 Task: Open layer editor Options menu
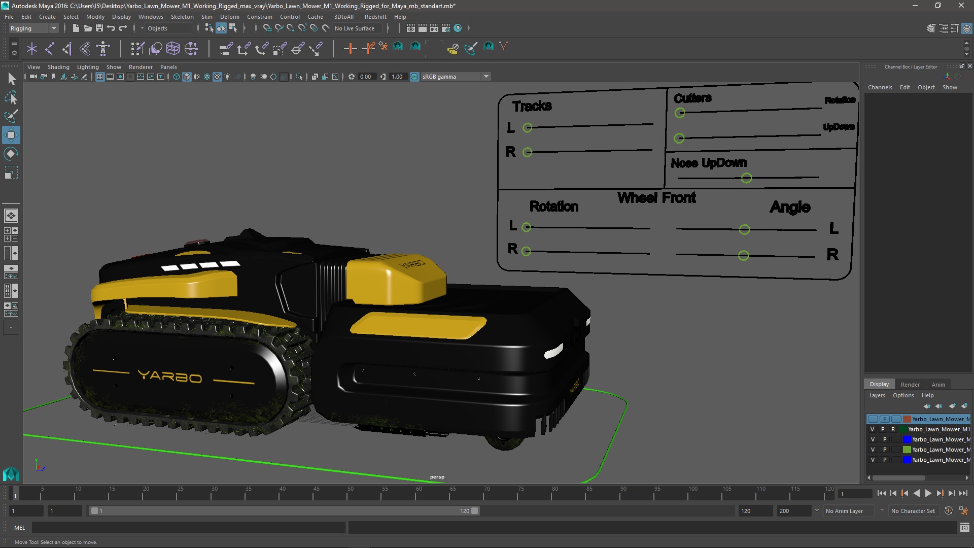(903, 396)
